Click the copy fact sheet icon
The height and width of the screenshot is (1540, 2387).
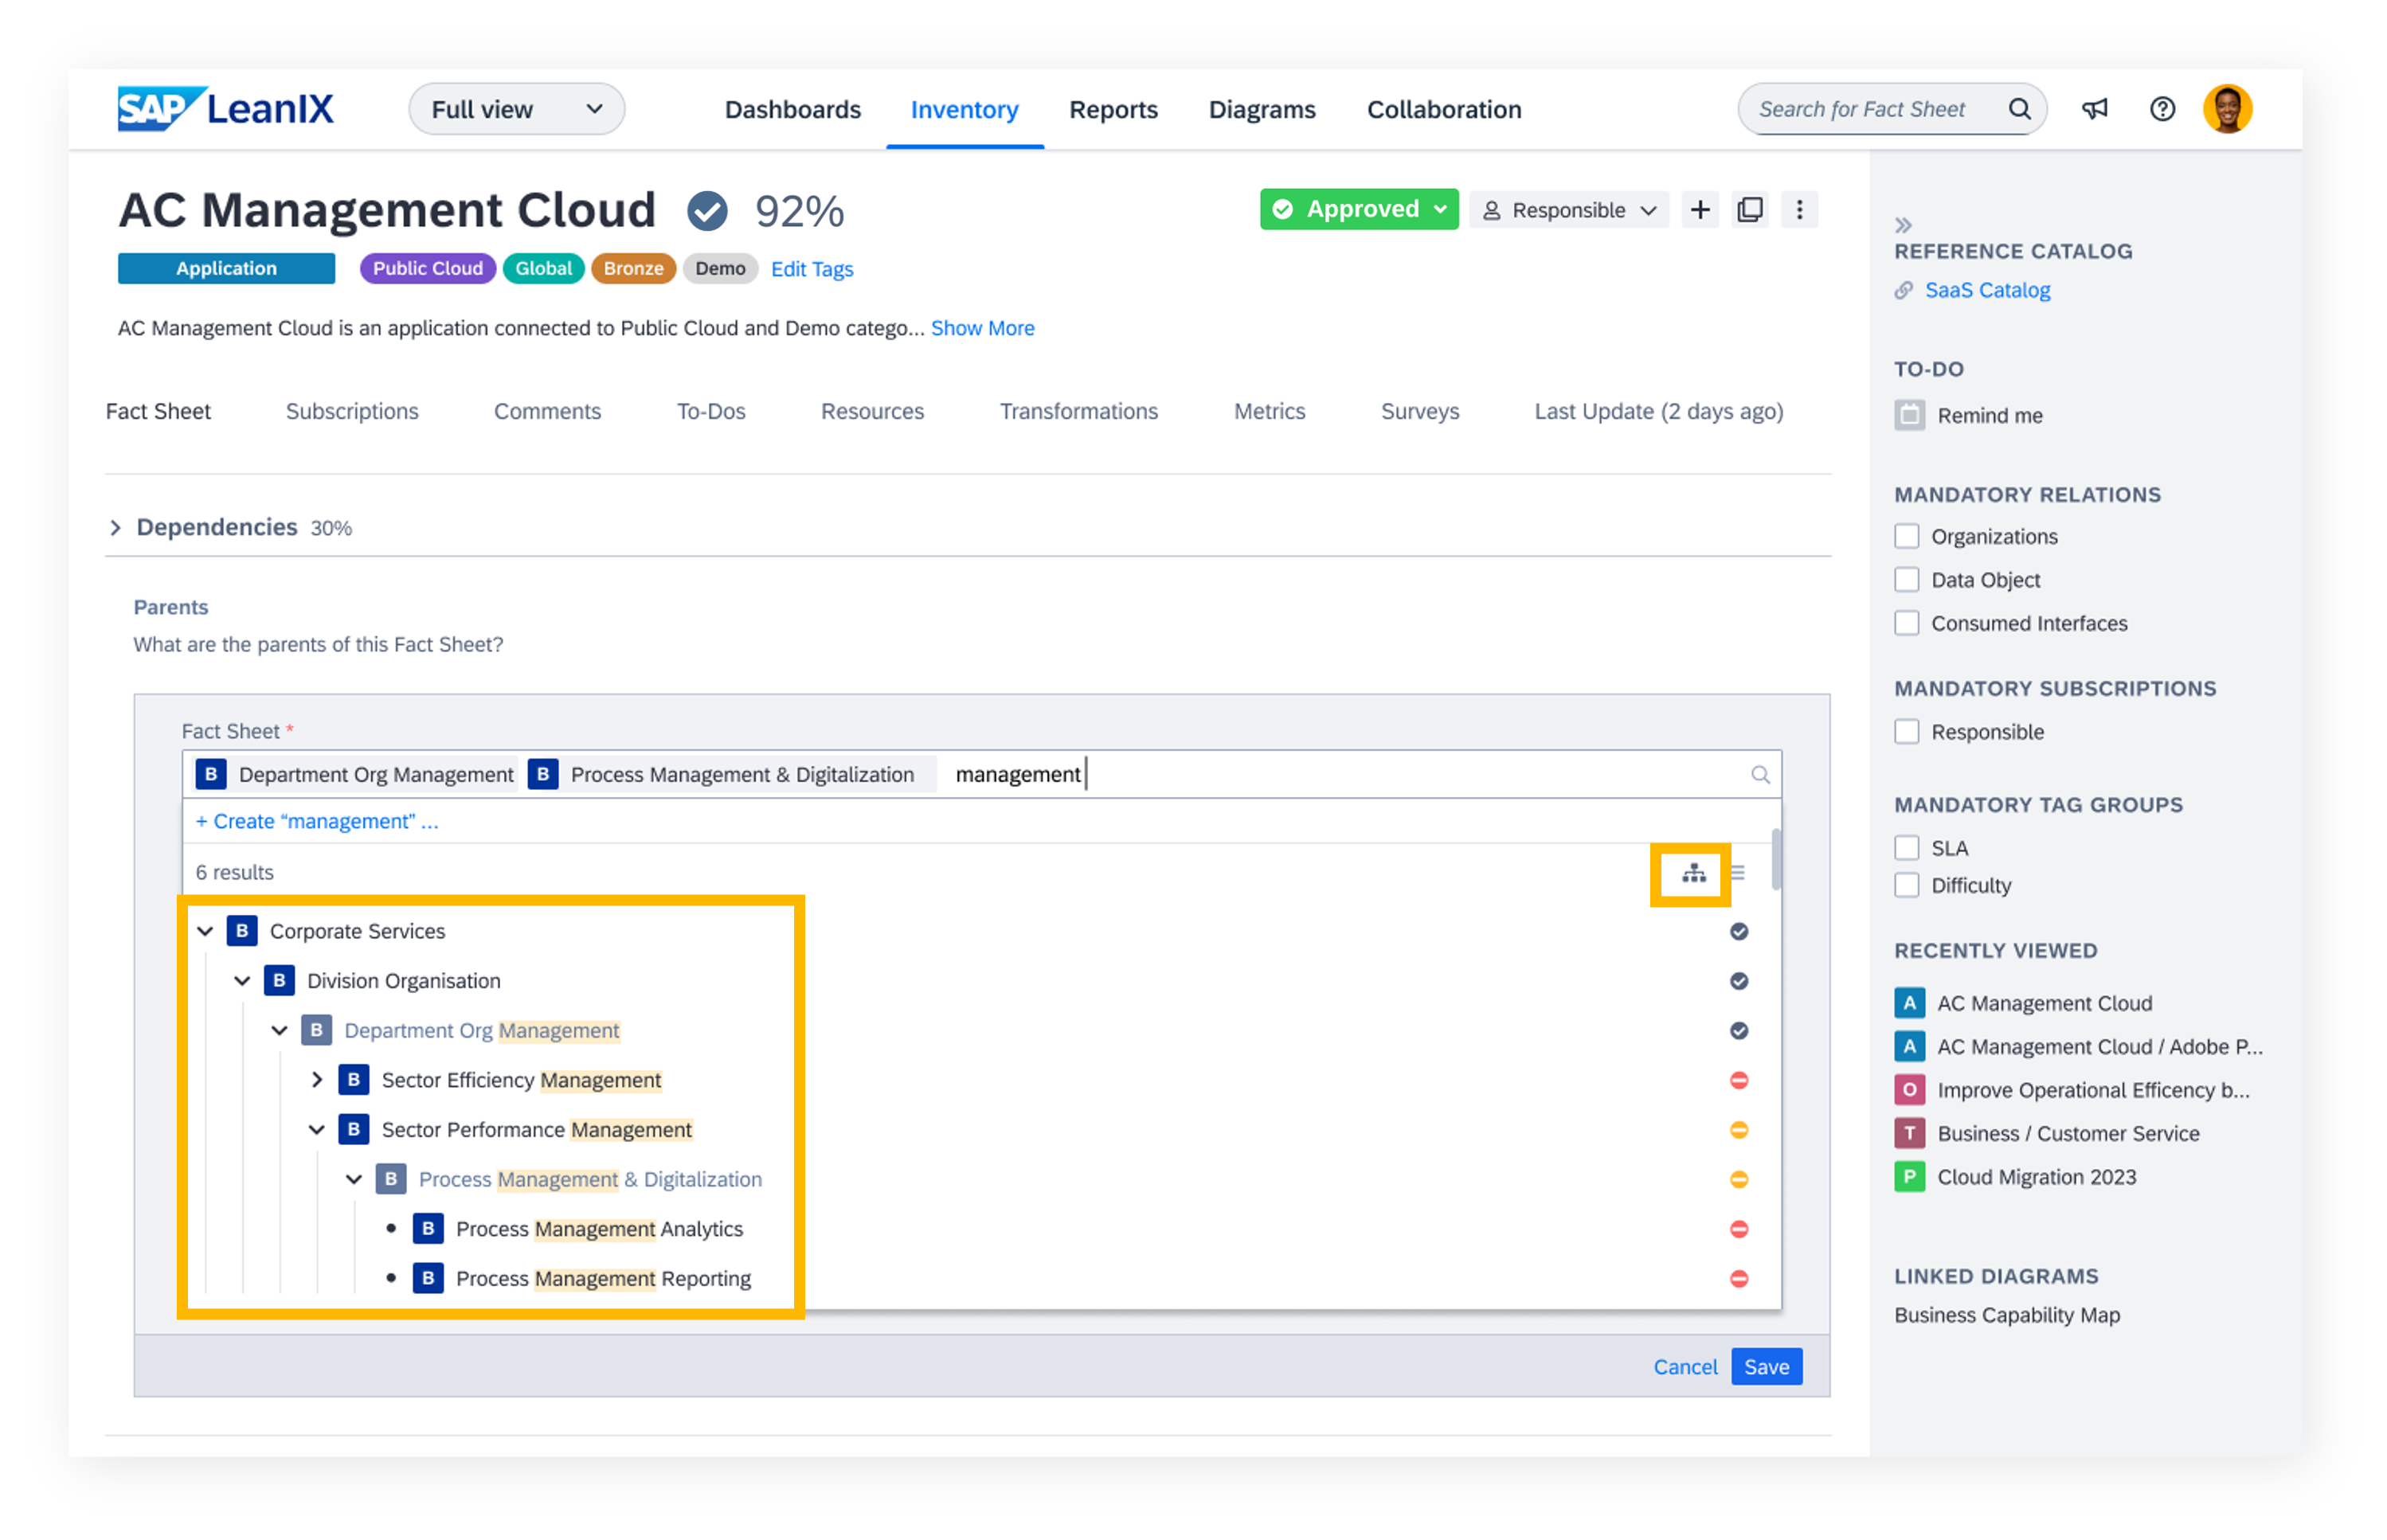point(1750,210)
